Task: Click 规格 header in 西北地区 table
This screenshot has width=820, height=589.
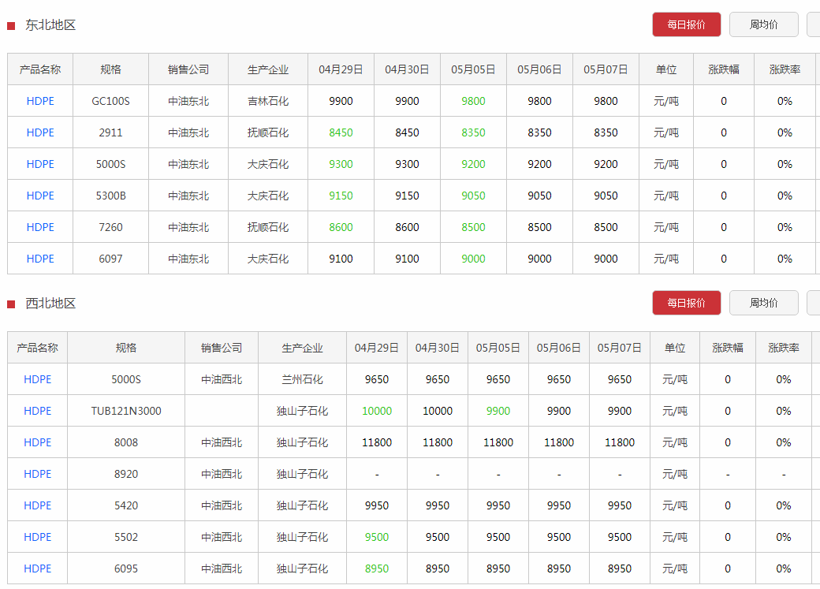Action: pos(126,348)
